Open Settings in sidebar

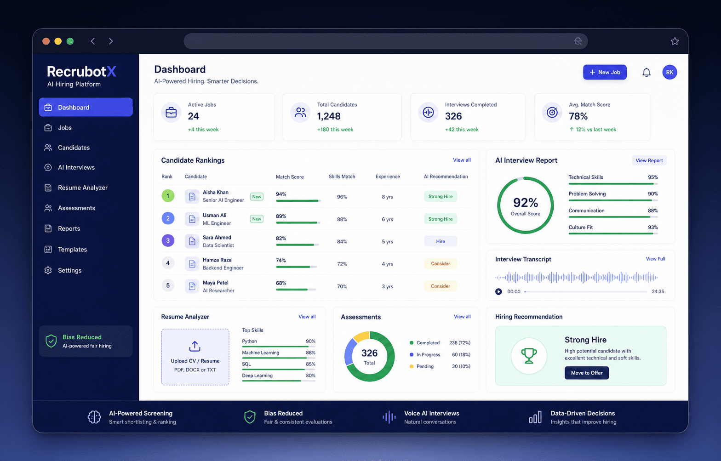[x=86, y=270]
